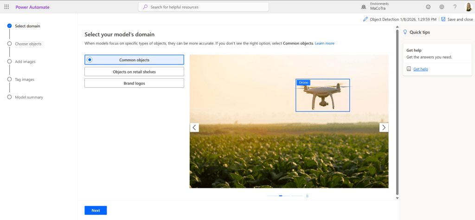Screen dimensions: 475x220
Task: Show the next carousel image
Action: [384, 127]
